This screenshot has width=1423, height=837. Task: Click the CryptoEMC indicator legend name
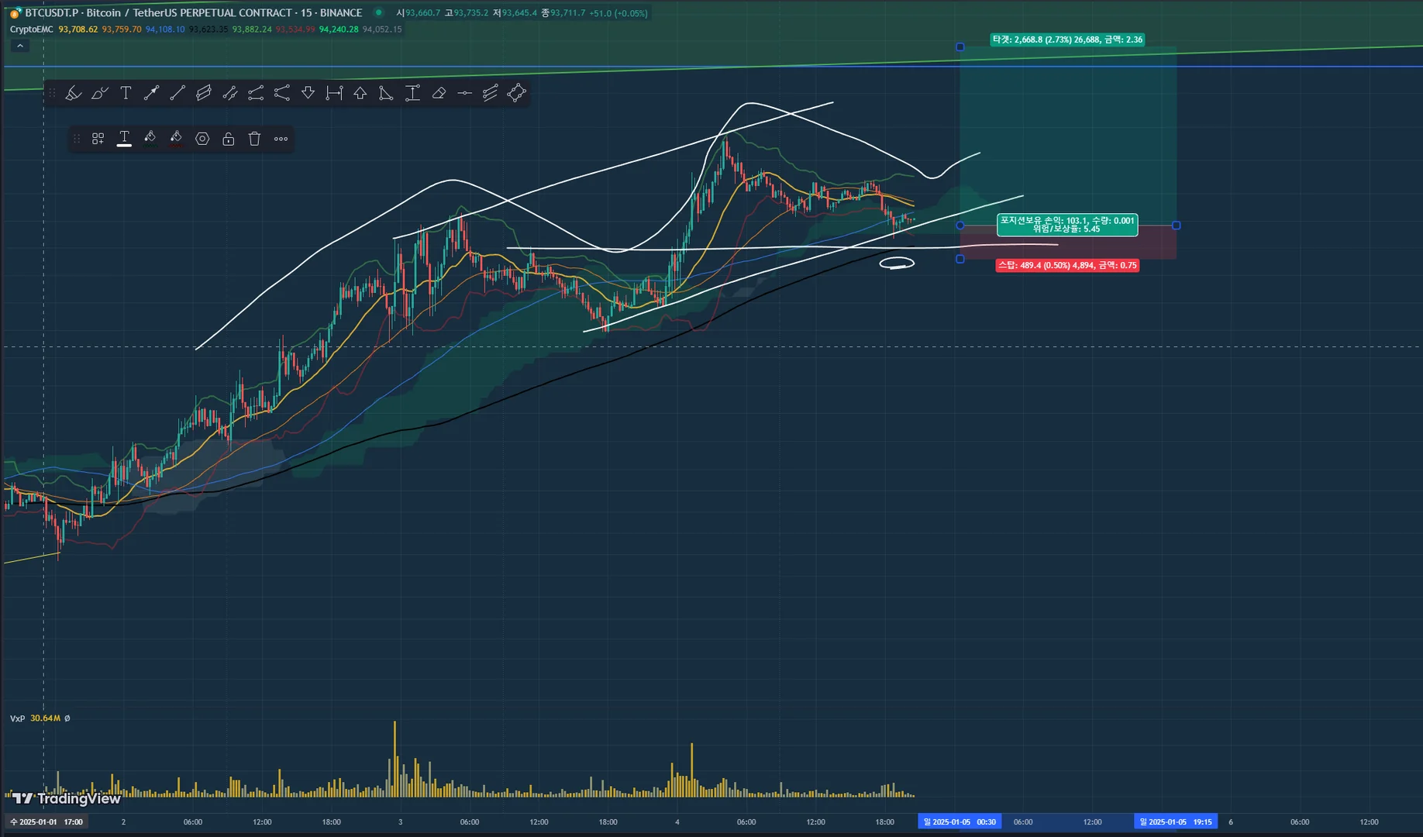tap(32, 29)
